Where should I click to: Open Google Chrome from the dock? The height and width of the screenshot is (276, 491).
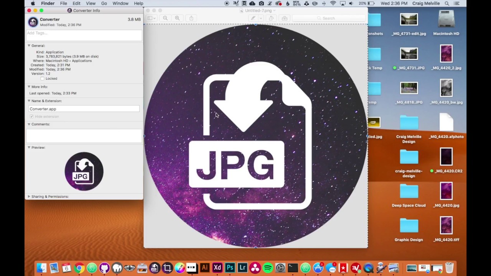[79, 268]
